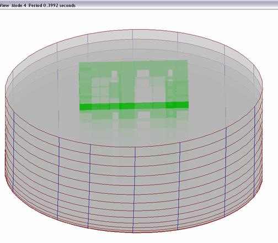This screenshot has width=278, height=243.
Task: Click front wall segment right of center blue line
Action: (157, 188)
